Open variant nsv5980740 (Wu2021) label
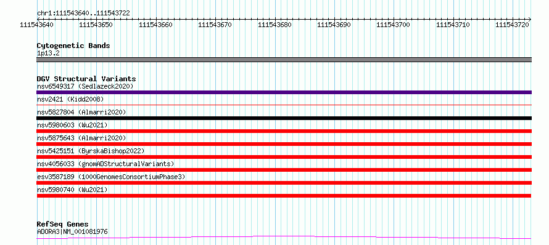 pyautogui.click(x=72, y=190)
